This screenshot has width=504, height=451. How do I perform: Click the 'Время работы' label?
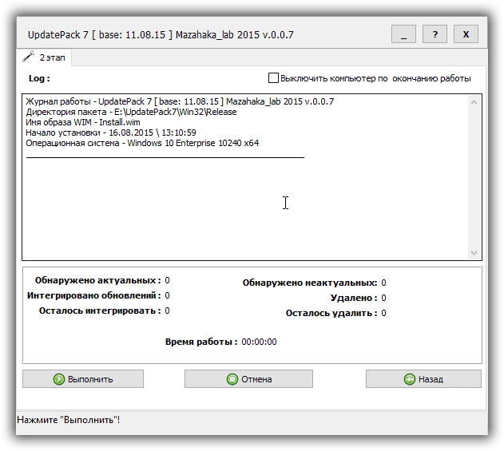(201, 342)
